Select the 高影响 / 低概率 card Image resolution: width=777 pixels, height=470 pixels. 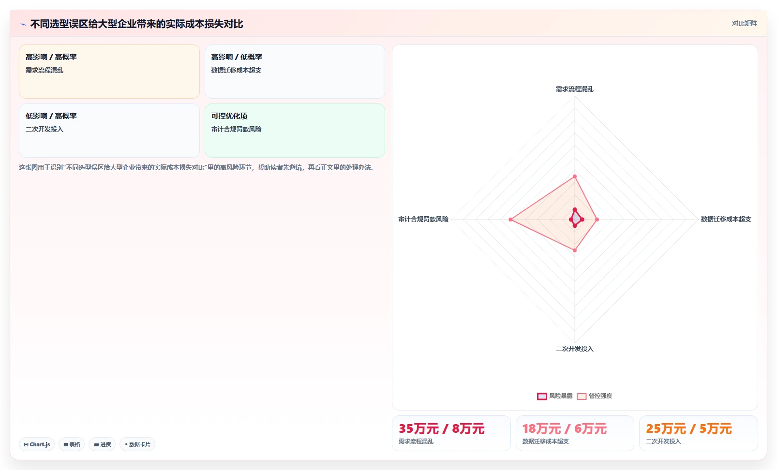click(295, 72)
